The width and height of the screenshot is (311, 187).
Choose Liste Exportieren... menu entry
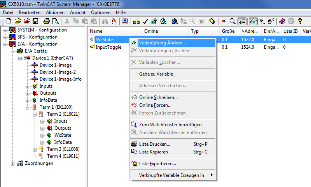(x=173, y=164)
